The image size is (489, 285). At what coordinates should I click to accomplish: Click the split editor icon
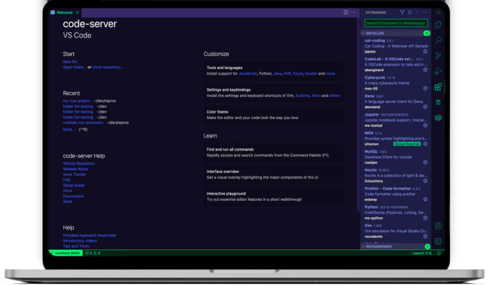pyautogui.click(x=345, y=12)
